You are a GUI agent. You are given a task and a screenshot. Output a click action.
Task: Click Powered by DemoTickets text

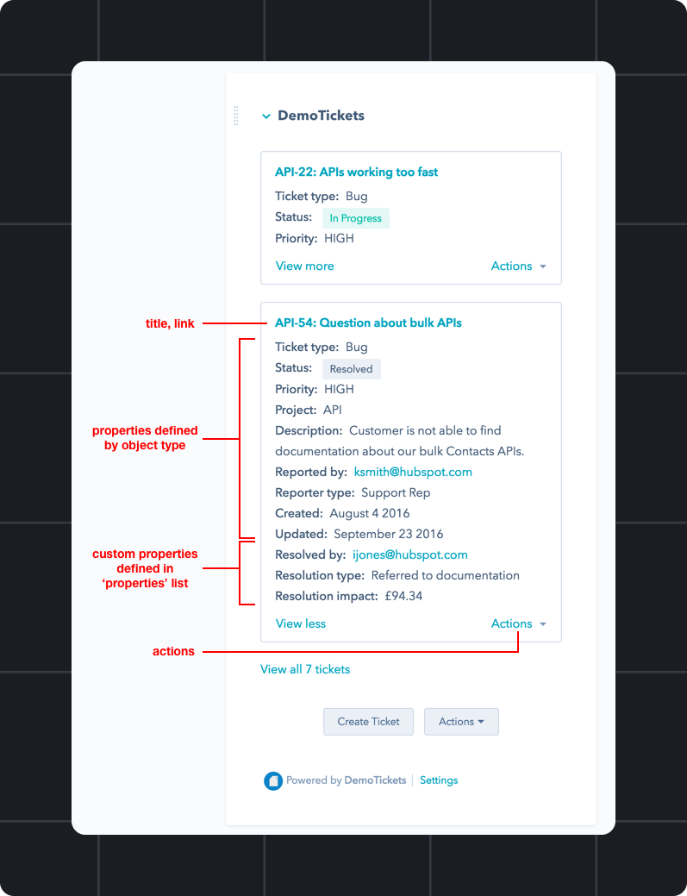click(x=346, y=780)
